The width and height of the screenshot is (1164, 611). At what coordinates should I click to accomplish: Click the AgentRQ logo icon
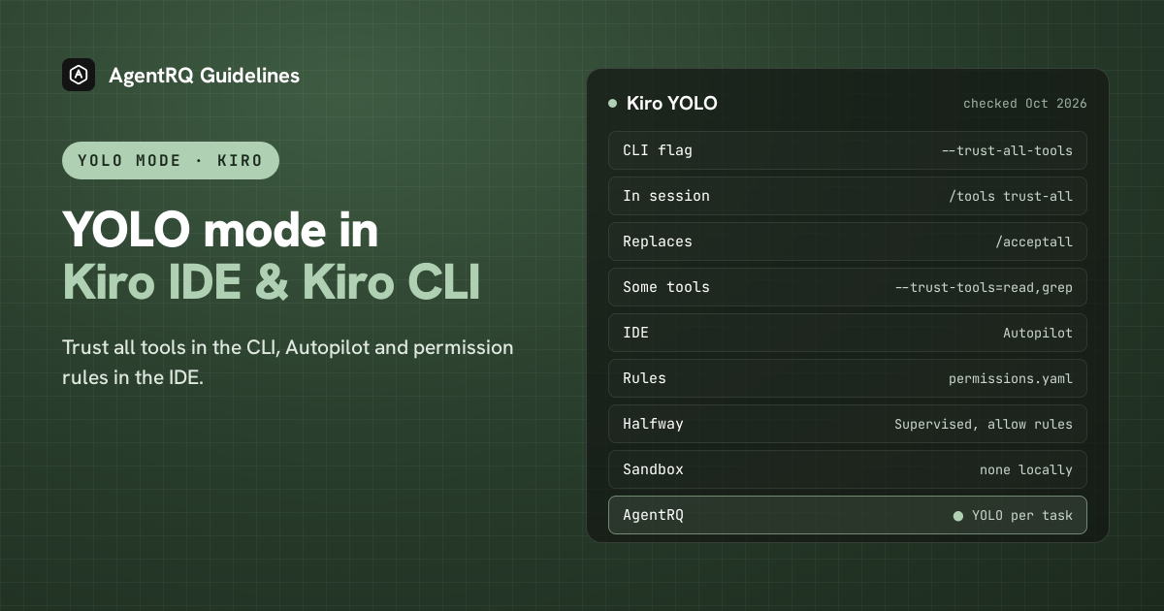pyautogui.click(x=79, y=75)
